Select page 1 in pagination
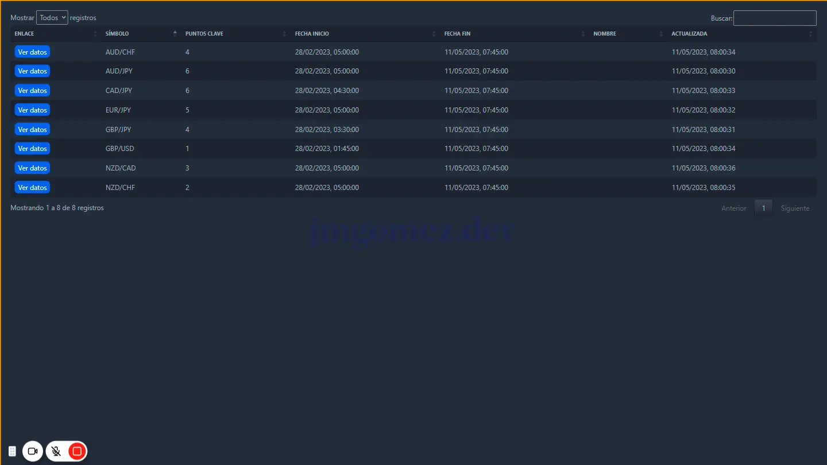Image resolution: width=827 pixels, height=465 pixels. [763, 208]
